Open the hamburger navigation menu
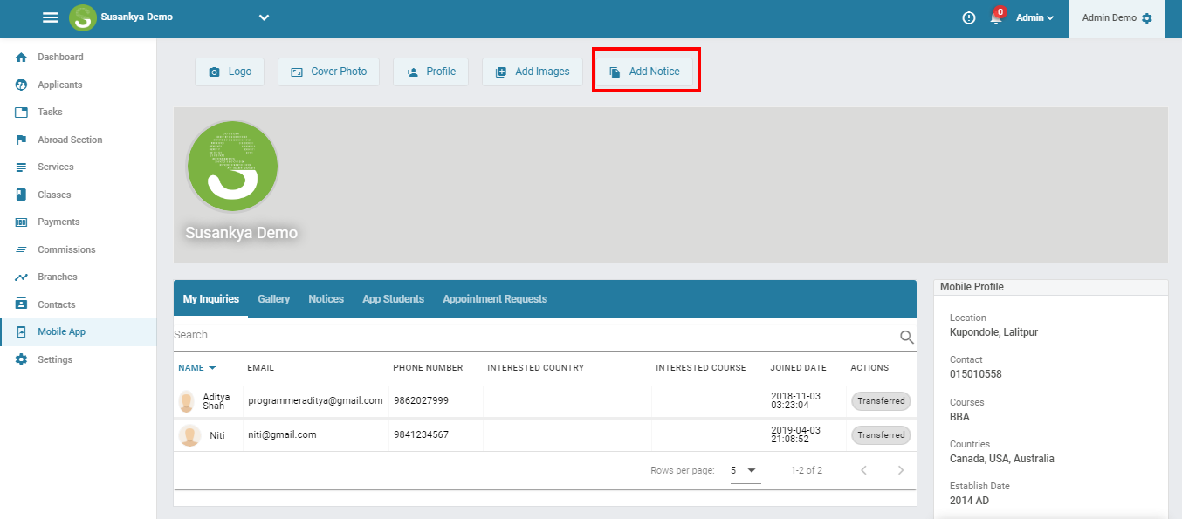This screenshot has width=1182, height=519. tap(51, 18)
